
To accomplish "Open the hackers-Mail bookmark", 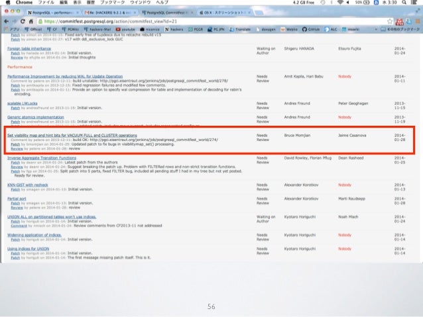I will (x=97, y=29).
